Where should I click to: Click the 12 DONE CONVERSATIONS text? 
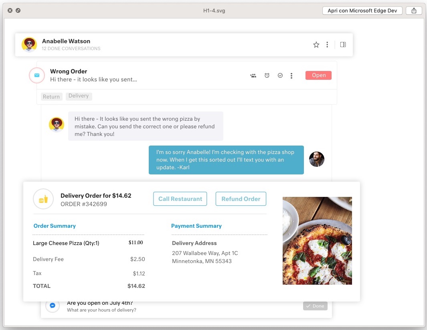pyautogui.click(x=71, y=49)
